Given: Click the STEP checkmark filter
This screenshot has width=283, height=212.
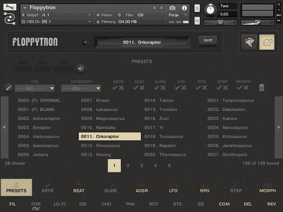Looking at the screenshot, I should pos(219,88).
